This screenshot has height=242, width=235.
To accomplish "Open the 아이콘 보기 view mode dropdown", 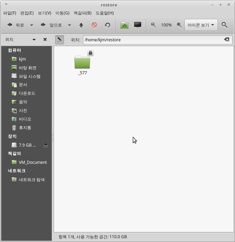I will [201, 25].
